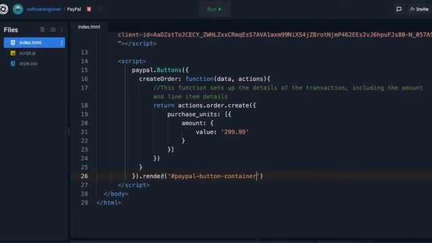432x243 pixels.
Task: Add a new folder in Files panel
Action: coord(53,30)
